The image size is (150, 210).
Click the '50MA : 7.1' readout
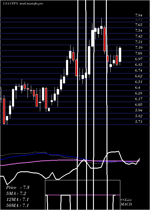coord(17,205)
